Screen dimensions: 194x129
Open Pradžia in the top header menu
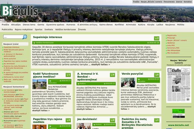click(136, 2)
